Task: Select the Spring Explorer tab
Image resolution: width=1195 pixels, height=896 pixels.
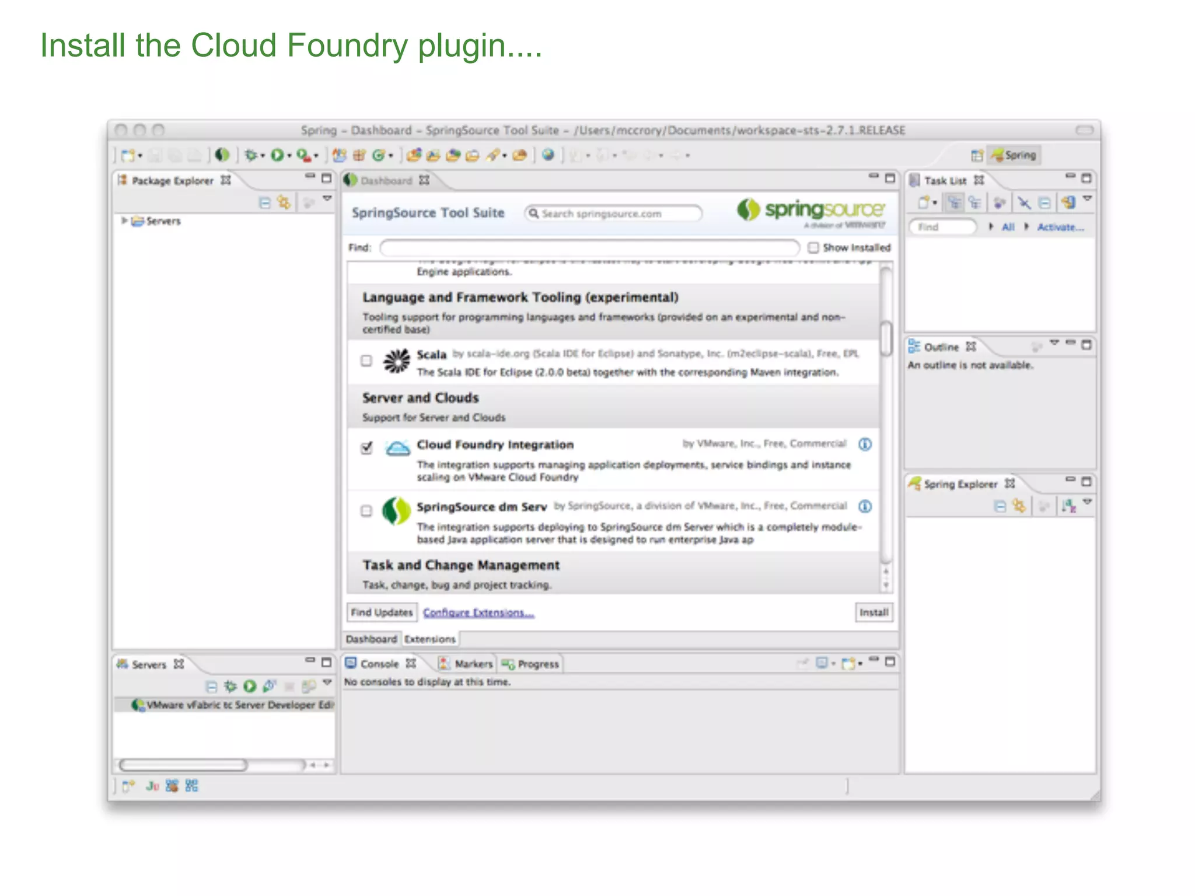Action: tap(961, 484)
